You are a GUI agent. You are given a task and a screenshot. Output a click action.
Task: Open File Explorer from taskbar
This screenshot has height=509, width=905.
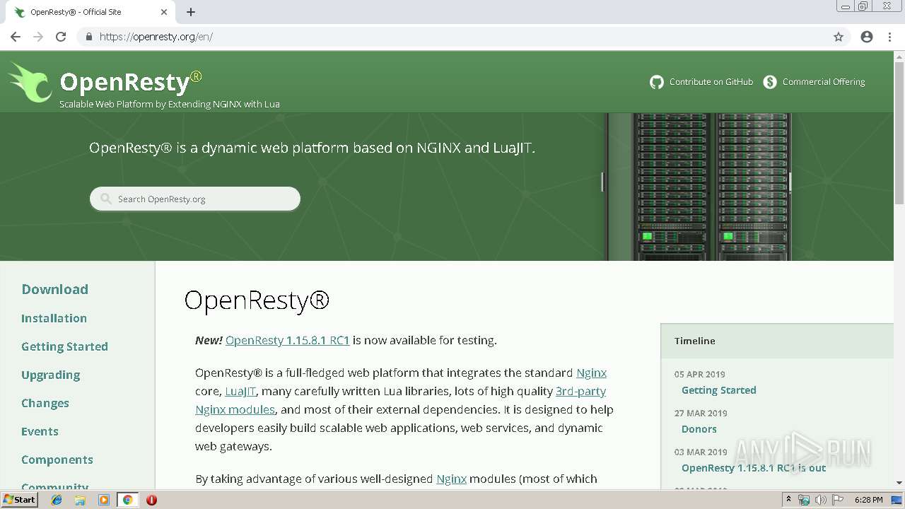click(x=80, y=500)
